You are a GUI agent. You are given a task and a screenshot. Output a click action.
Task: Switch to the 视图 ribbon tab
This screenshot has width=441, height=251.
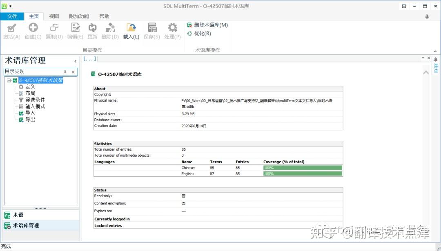click(53, 16)
